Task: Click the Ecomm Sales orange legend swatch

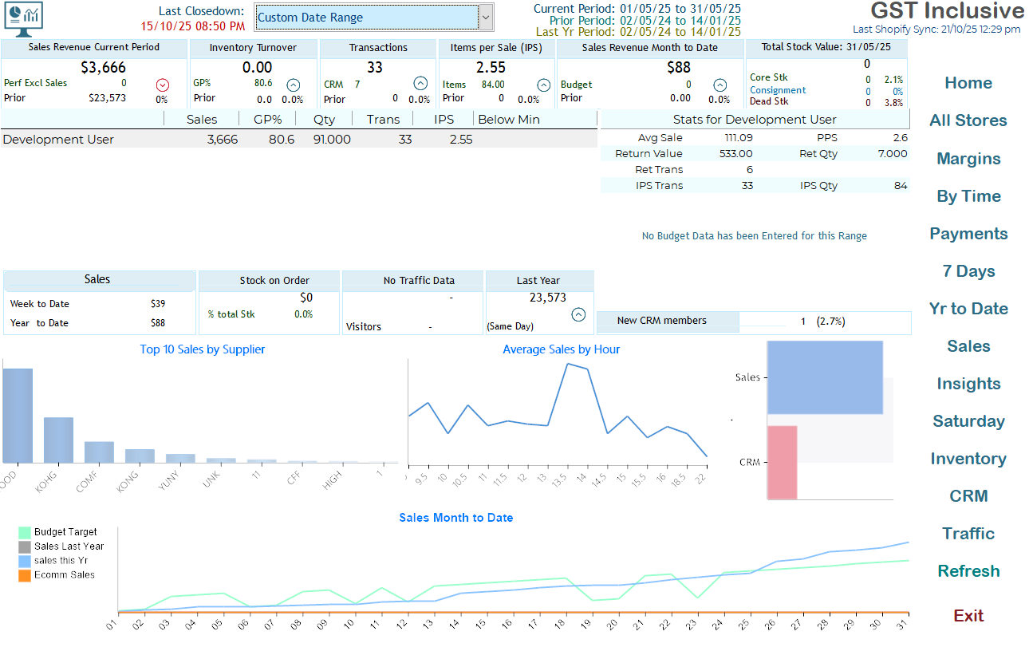Action: [24, 575]
